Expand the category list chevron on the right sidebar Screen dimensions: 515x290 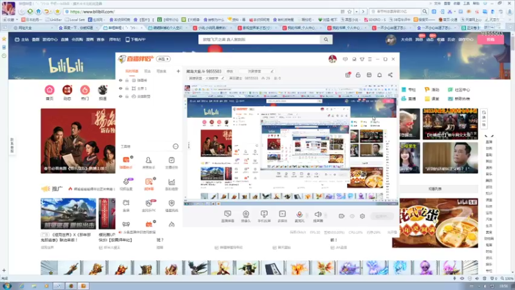[489, 135]
